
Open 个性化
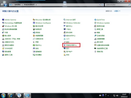point(67,29)
